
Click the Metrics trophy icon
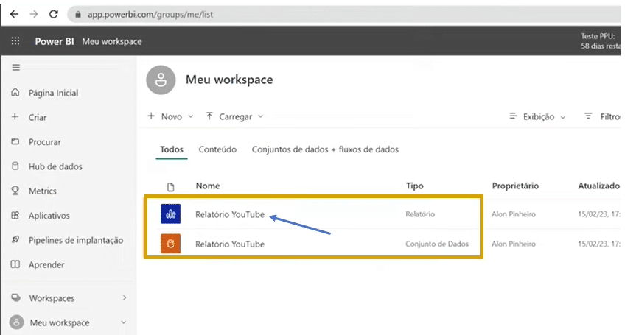[15, 191]
